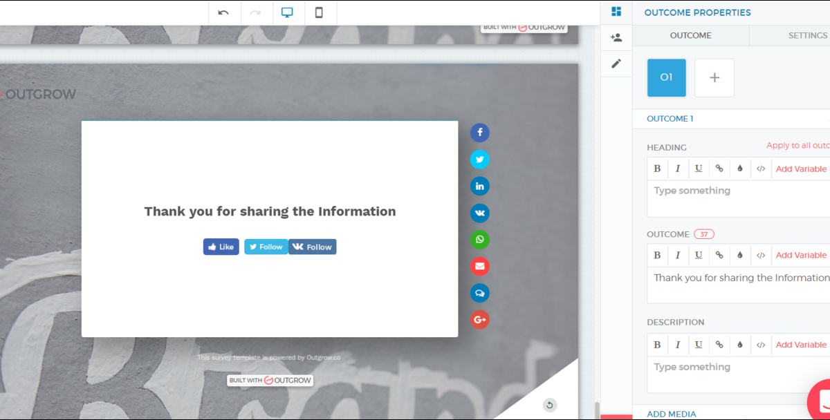Toggle bold in the Outcome editor
This screenshot has width=830, height=420.
click(657, 255)
